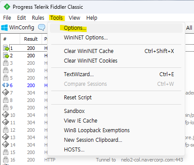The width and height of the screenshot is (194, 165).
Task: Click host nelo2-col.navercorp.com:443
Action: coord(152,160)
